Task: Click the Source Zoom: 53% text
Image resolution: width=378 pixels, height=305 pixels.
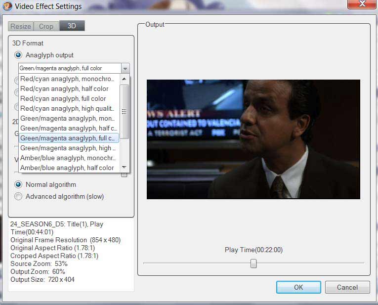Action: (x=39, y=263)
